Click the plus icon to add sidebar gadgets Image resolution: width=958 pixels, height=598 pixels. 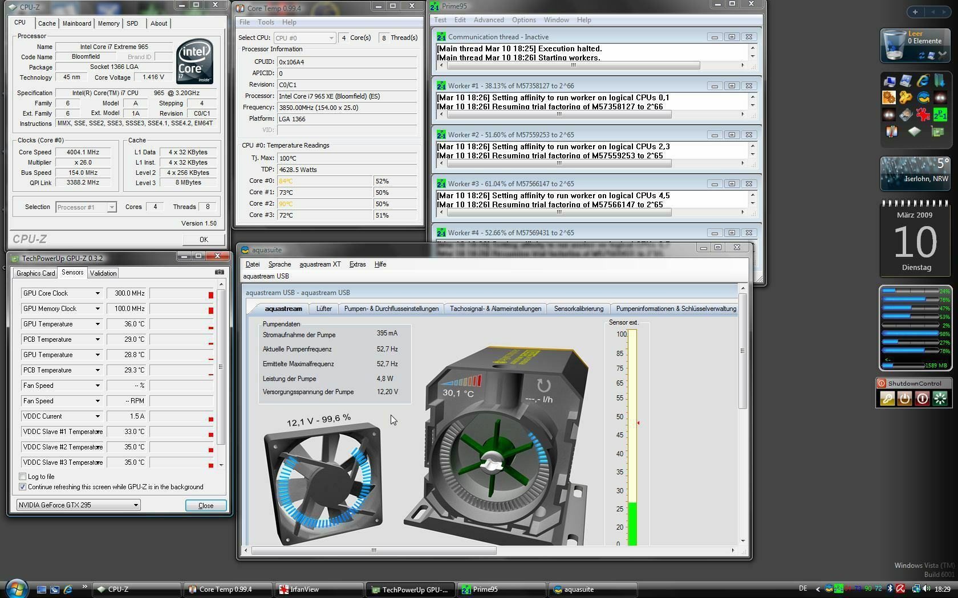tap(915, 12)
